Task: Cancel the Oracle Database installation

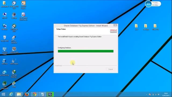Action: [x=110, y=69]
